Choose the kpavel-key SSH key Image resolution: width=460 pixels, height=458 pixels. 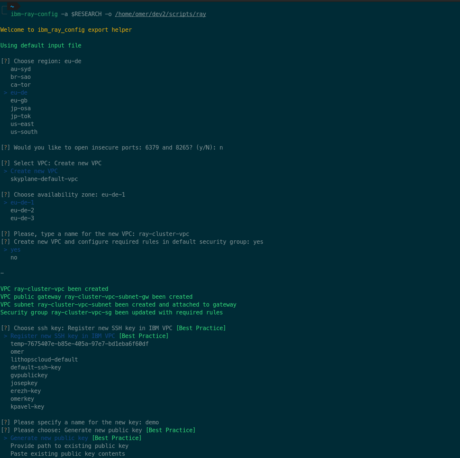(x=27, y=407)
